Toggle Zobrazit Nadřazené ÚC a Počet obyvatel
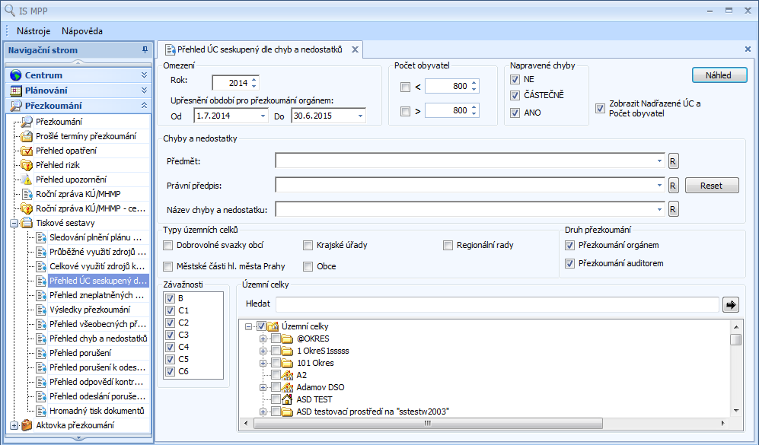Viewport: 759px width, 445px height. pos(600,108)
